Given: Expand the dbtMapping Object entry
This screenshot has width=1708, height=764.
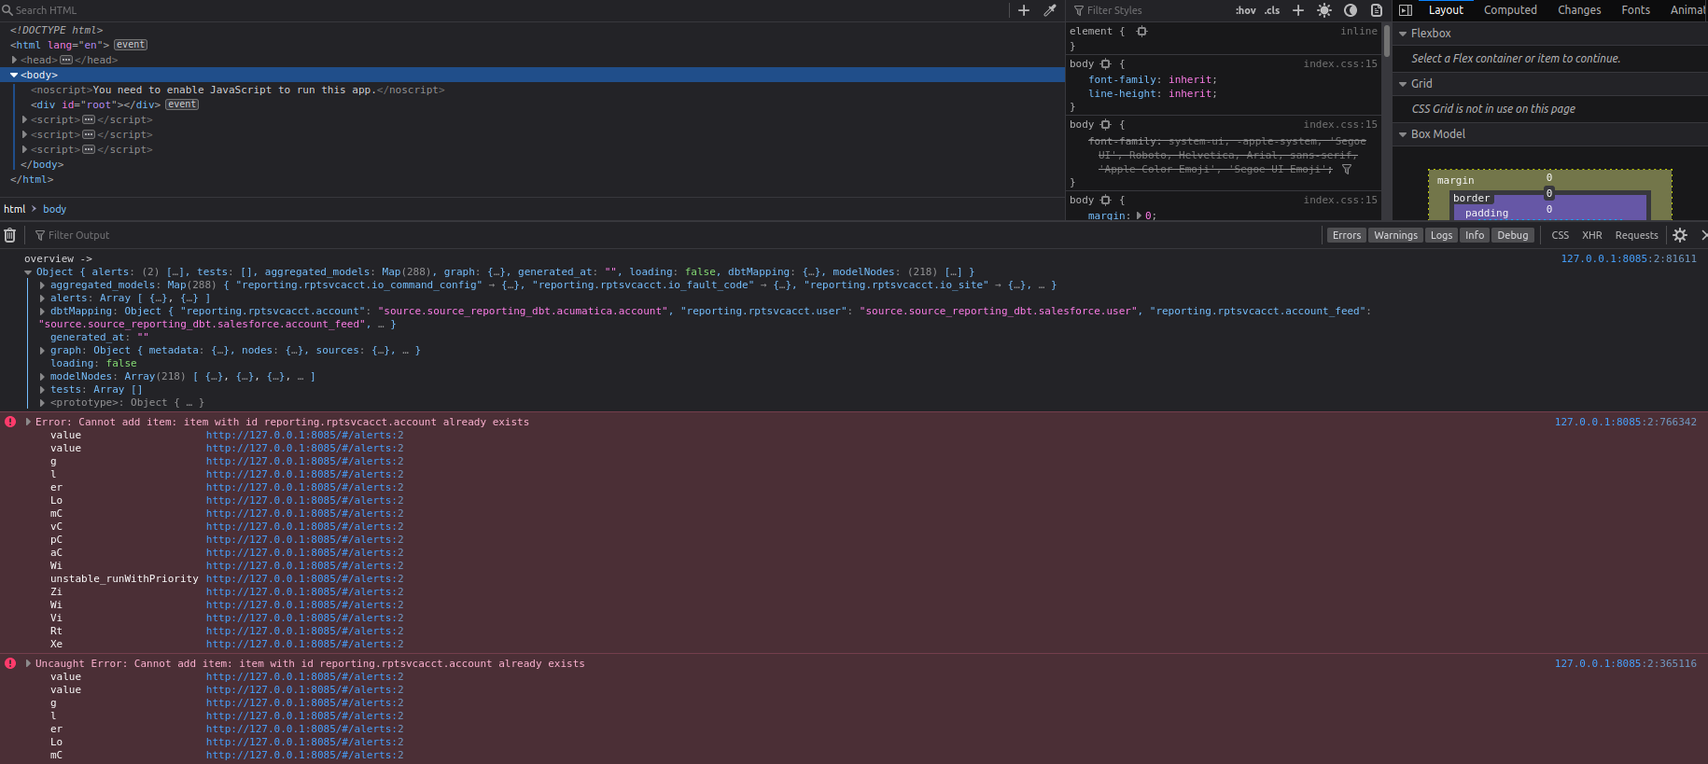Looking at the screenshot, I should 42,312.
